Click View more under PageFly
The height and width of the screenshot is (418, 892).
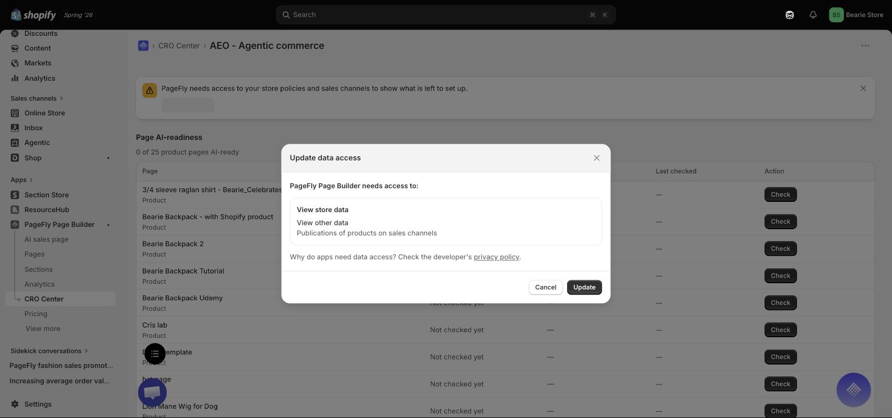(43, 329)
